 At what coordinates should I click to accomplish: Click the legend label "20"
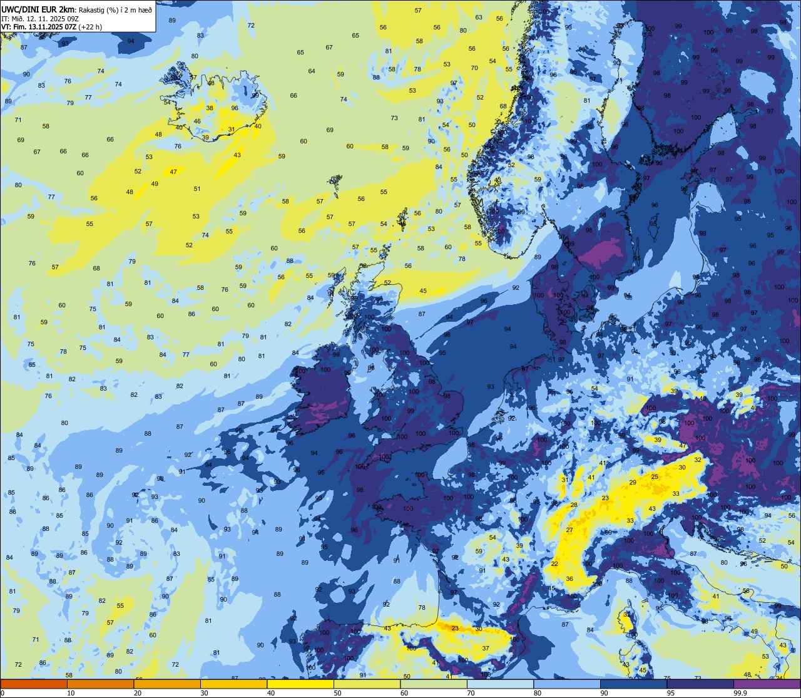(x=138, y=693)
